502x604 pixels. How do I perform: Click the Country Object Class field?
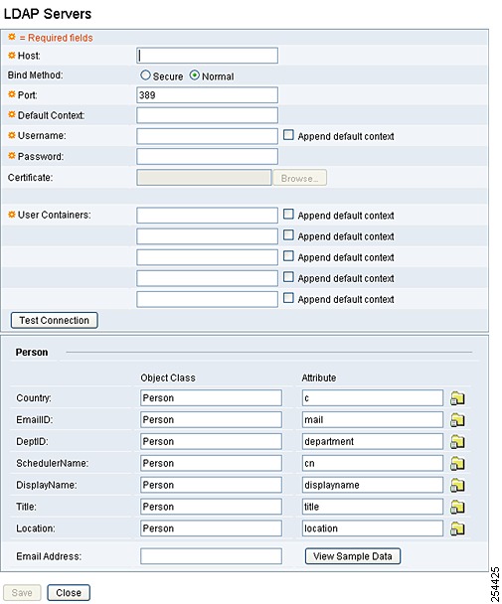[x=211, y=398]
